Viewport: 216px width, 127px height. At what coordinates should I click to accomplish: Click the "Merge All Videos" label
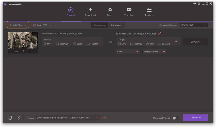coord(161,118)
